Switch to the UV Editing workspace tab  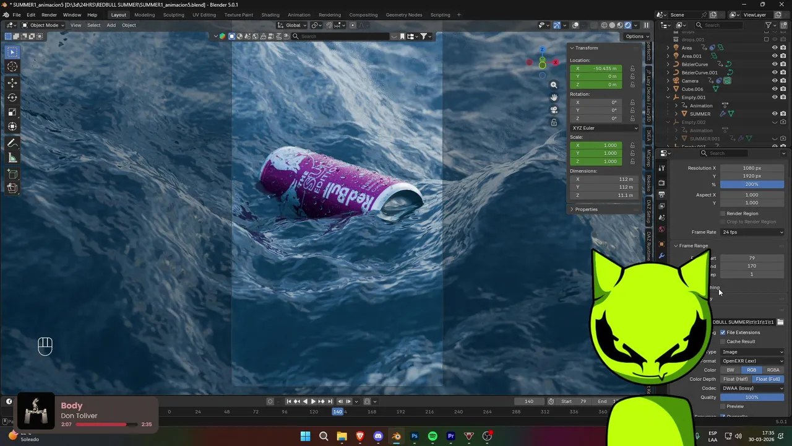[204, 15]
